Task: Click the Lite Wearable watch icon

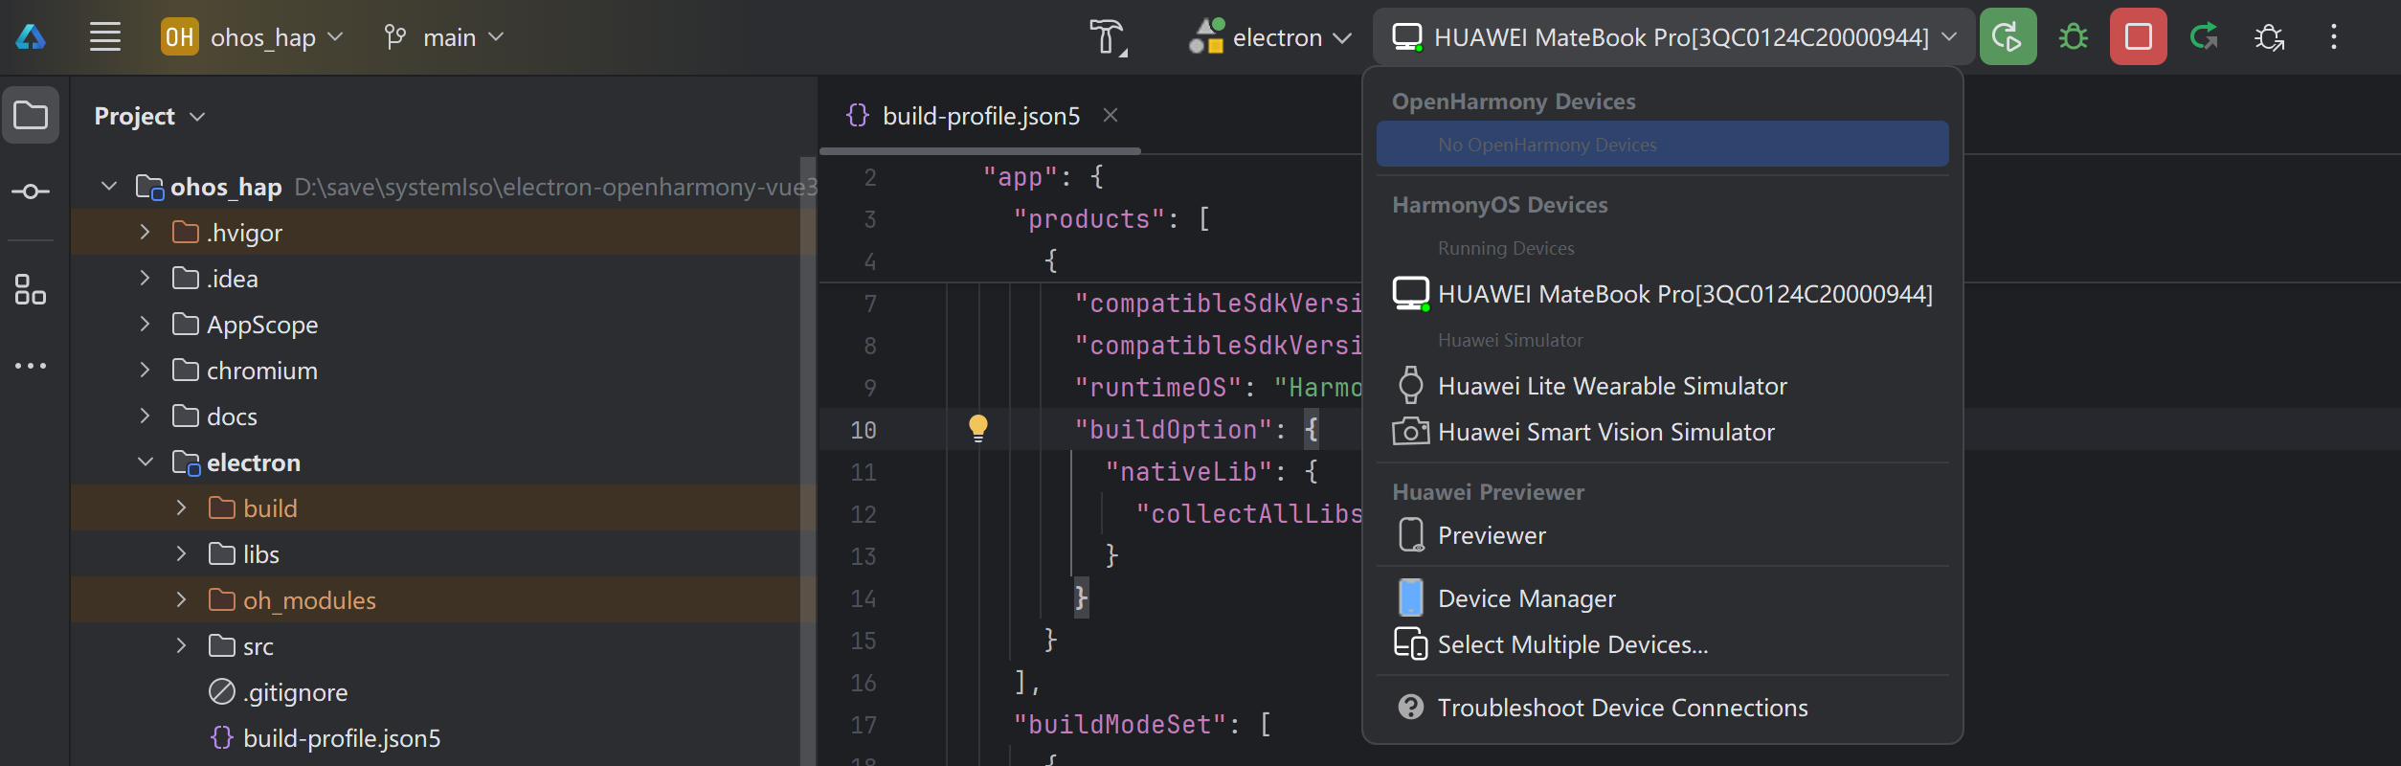Action: [x=1410, y=385]
